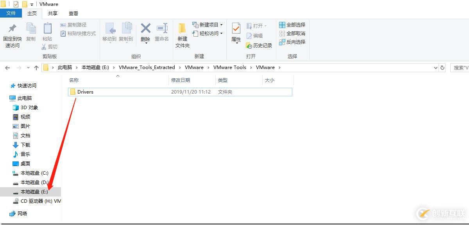Click the 编辑 edit button
Image resolution: width=469 pixels, height=225 pixels.
coord(254,35)
